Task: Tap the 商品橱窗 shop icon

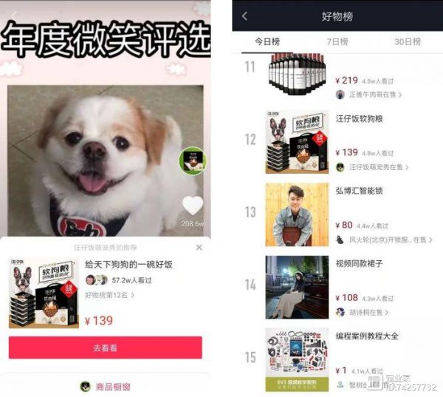Action: click(86, 386)
